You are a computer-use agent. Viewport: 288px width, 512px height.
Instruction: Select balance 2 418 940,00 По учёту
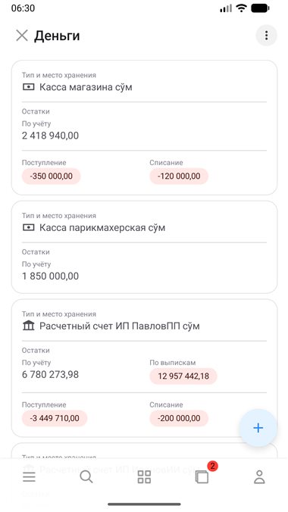click(x=50, y=136)
